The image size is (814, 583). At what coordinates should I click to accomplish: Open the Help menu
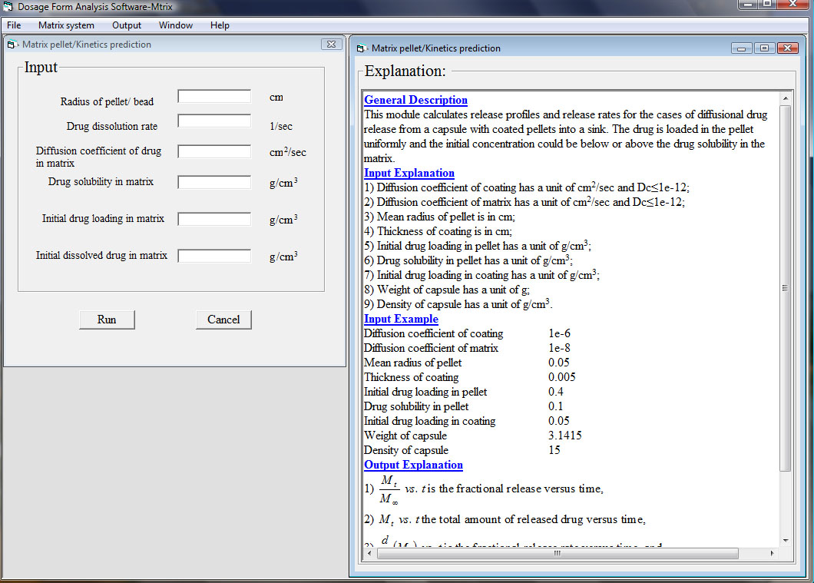coord(220,25)
